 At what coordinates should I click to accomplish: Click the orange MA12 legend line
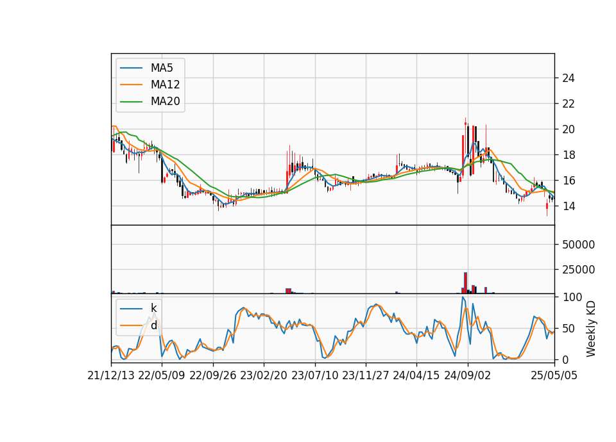(x=131, y=85)
